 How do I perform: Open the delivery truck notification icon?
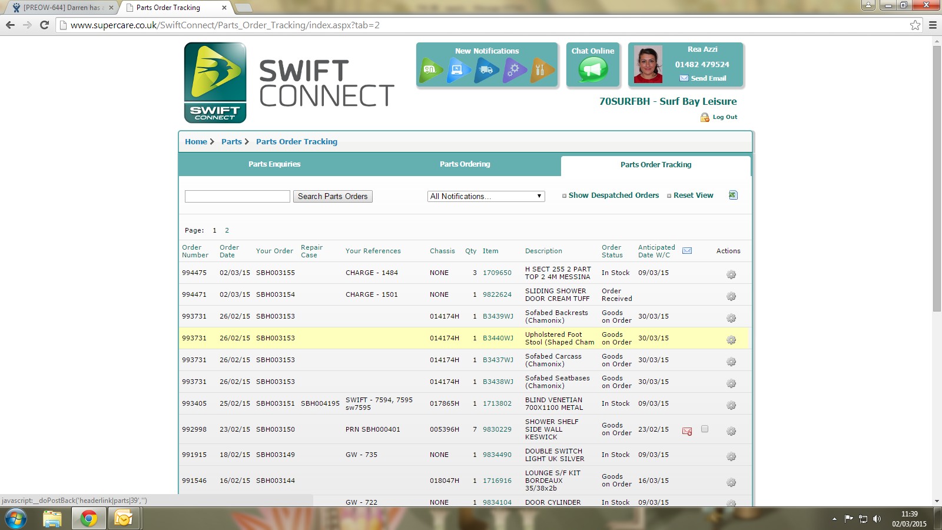click(x=486, y=70)
